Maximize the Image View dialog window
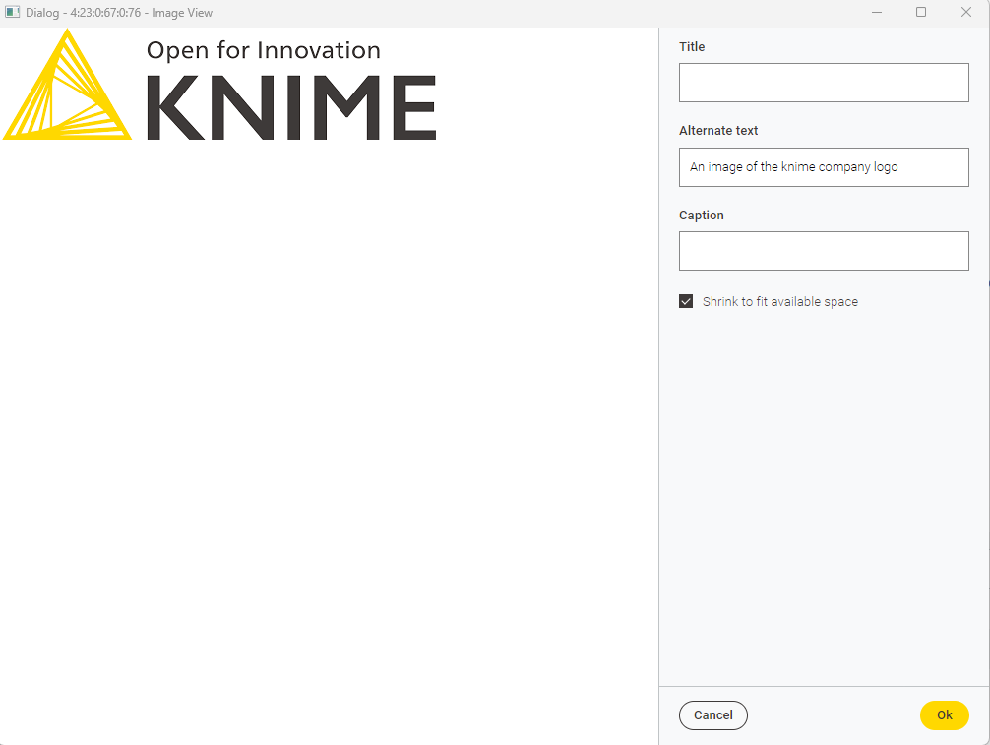The image size is (990, 745). point(921,12)
